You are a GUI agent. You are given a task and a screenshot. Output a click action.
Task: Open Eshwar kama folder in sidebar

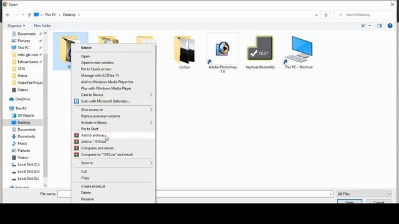point(27,62)
